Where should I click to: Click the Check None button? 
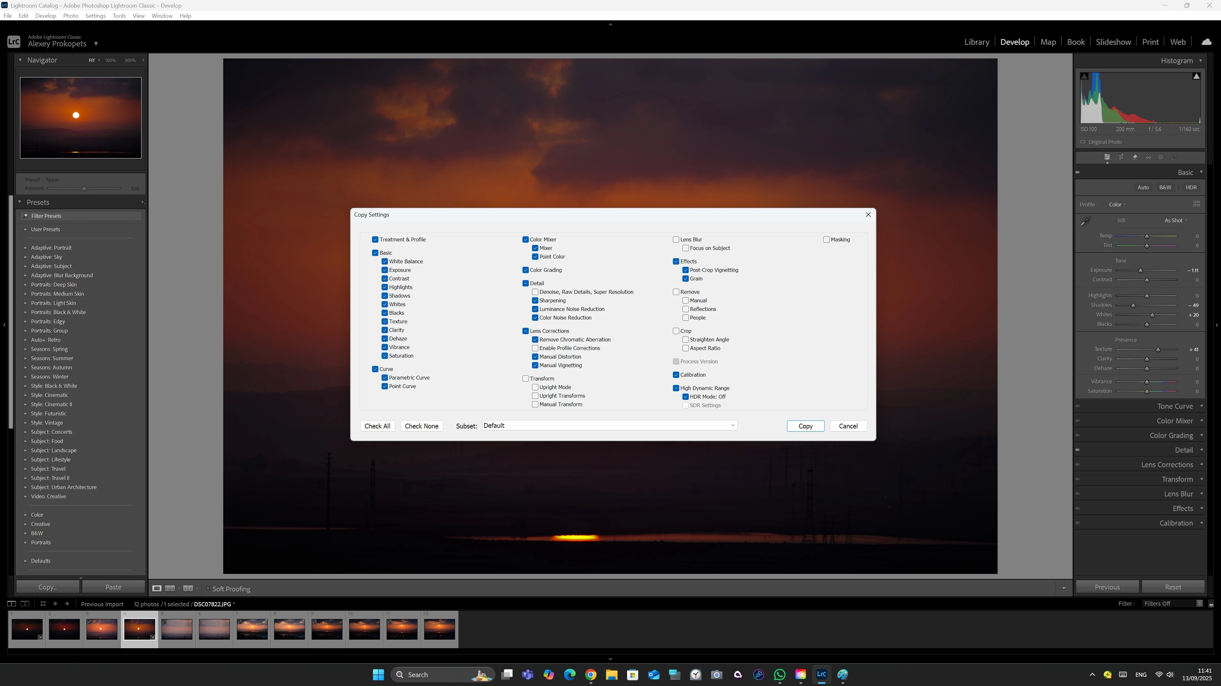coord(421,426)
